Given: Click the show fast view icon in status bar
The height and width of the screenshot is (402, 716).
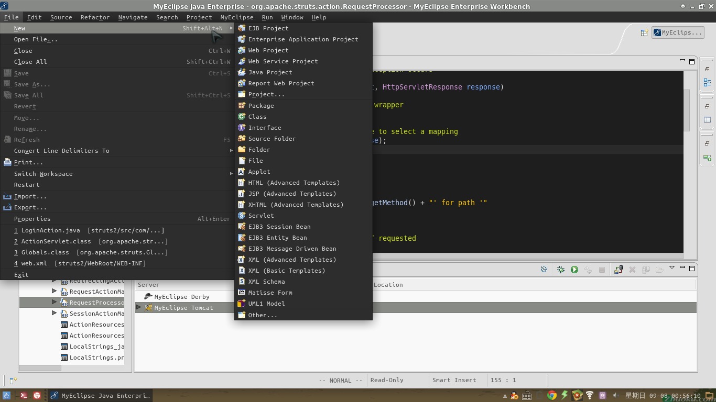Looking at the screenshot, I should (x=14, y=381).
